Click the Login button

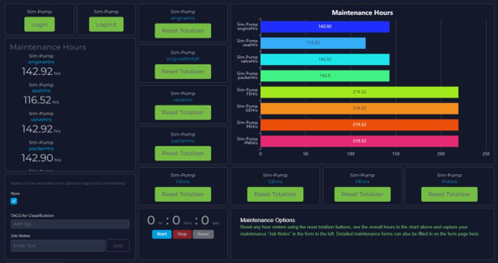pos(39,25)
